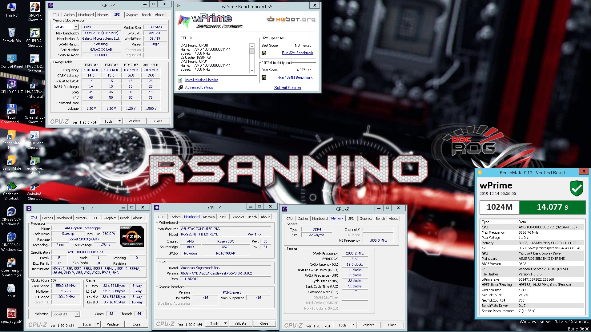591x332 pixels.
Task: Click the Close button in Memory CPU-Z window
Action: pos(392,325)
